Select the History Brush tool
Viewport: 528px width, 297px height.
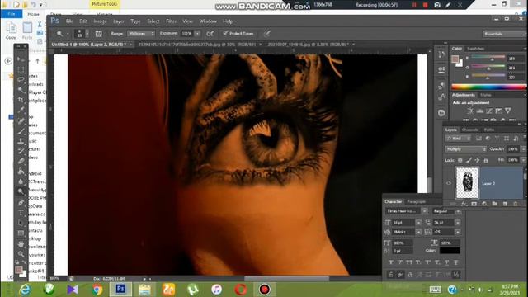point(21,151)
